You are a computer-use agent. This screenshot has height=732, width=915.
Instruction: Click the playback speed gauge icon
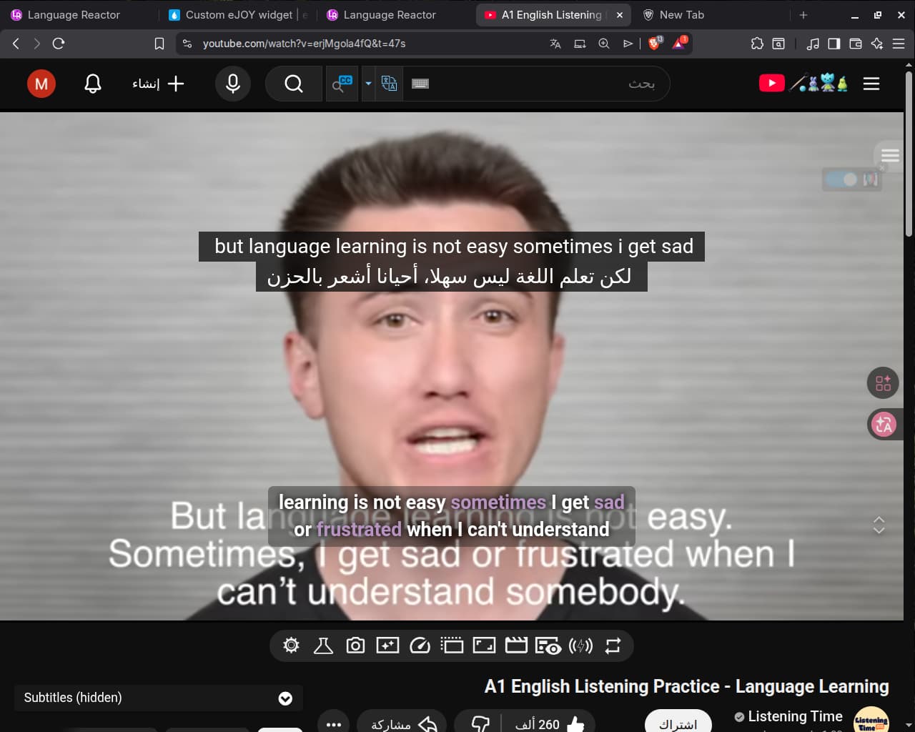(420, 646)
